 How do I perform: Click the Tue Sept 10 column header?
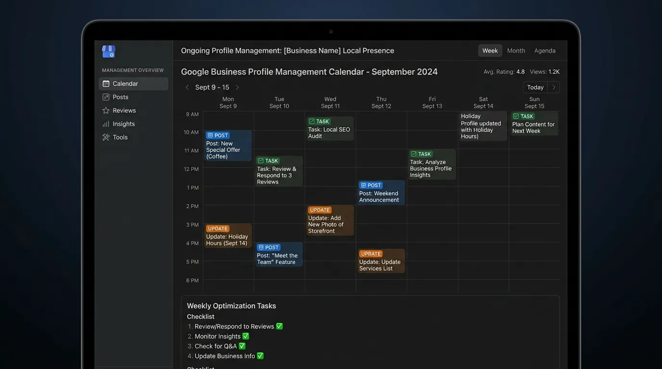279,103
